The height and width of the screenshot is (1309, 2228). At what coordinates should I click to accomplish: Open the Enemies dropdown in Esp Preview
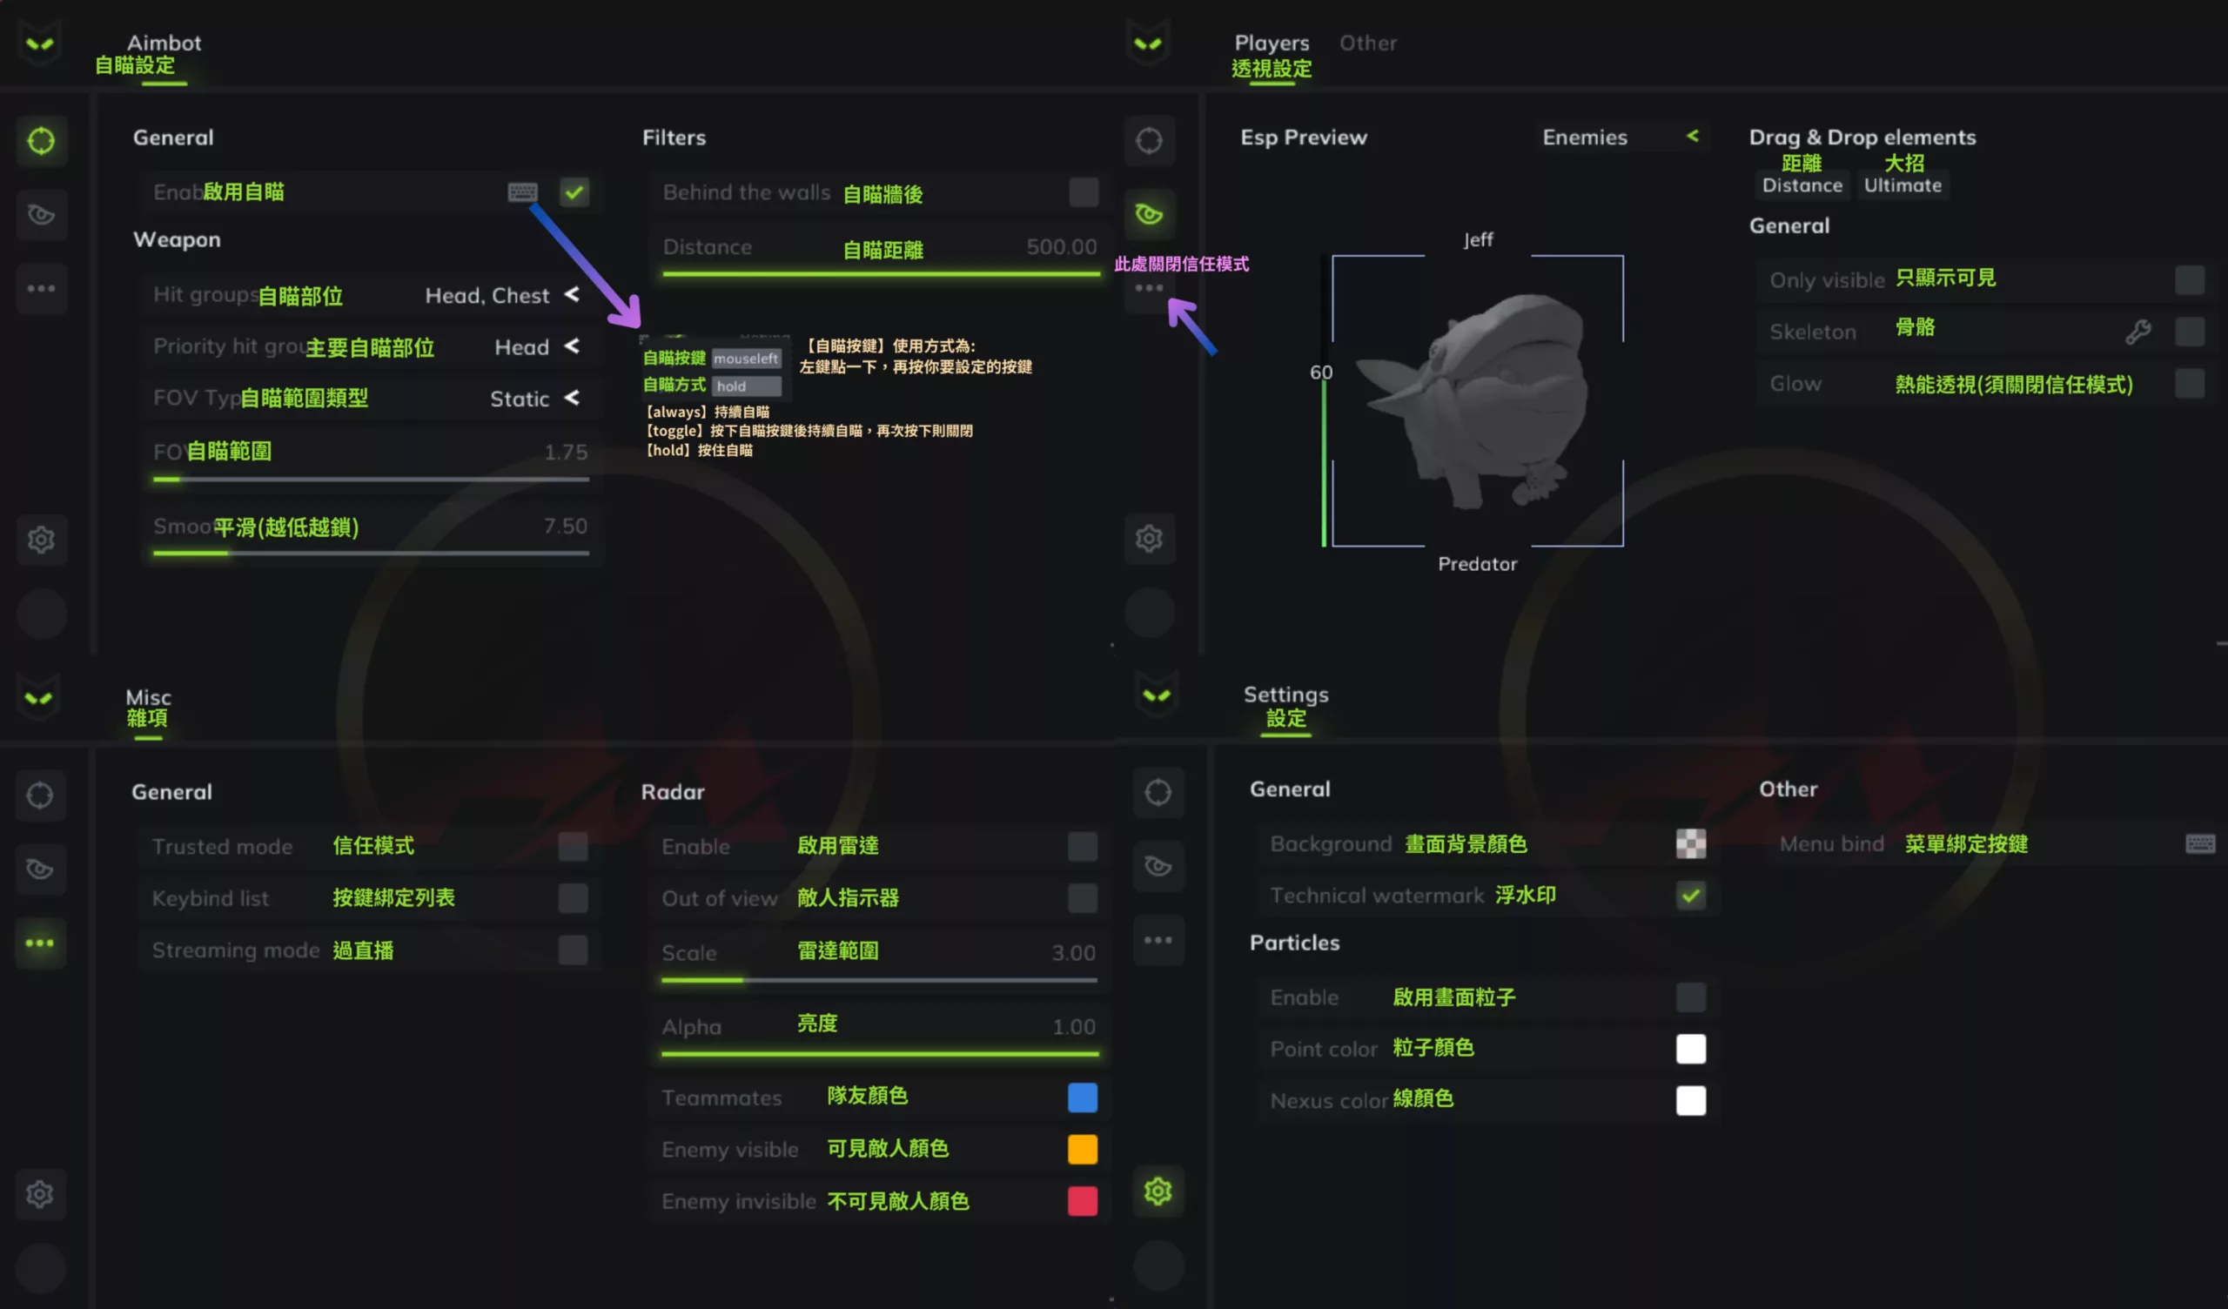[x=1618, y=138]
